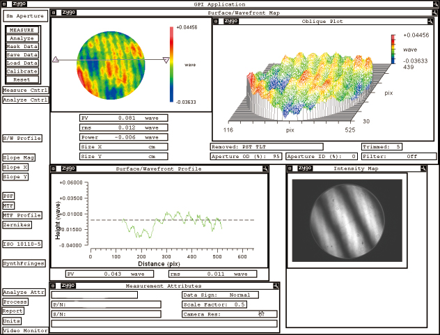The height and width of the screenshot is (335, 440).
Task: Click the left triangle slice marker on map
Action: click(56, 61)
